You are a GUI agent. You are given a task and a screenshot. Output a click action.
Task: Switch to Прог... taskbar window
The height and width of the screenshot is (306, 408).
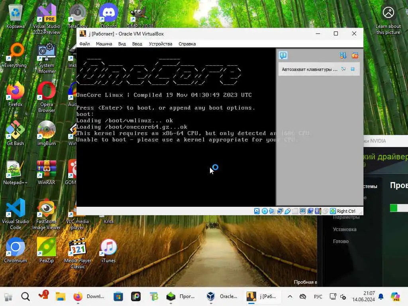[181, 296]
